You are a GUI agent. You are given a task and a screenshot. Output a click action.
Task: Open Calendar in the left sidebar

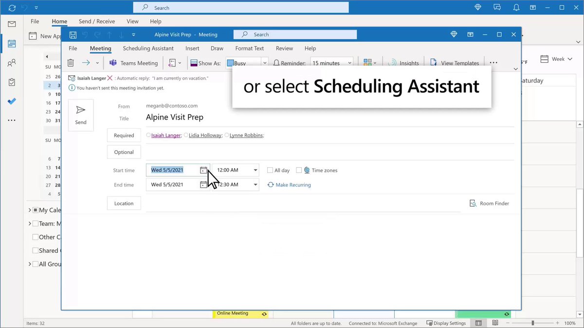pyautogui.click(x=12, y=43)
